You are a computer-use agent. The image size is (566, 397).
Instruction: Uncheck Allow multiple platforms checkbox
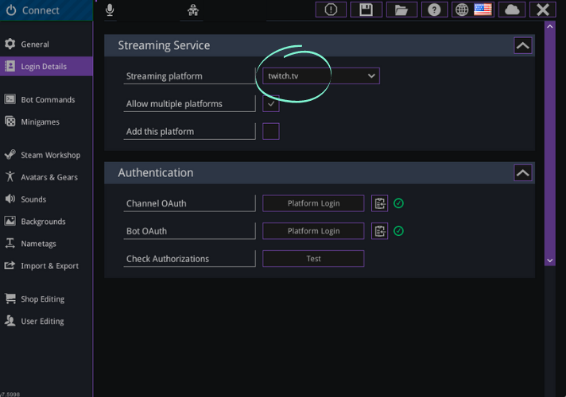pyautogui.click(x=271, y=104)
